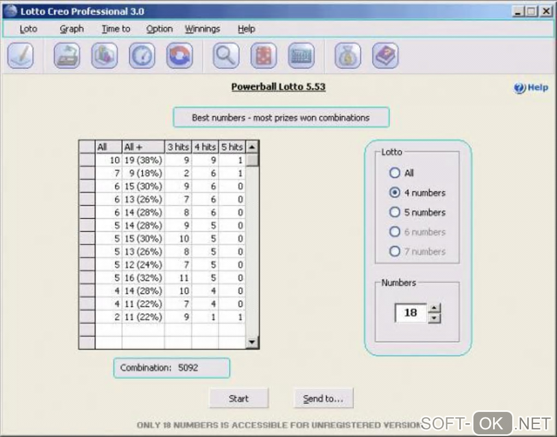
Task: Decrease Numbers value with down arrow
Action: (434, 318)
